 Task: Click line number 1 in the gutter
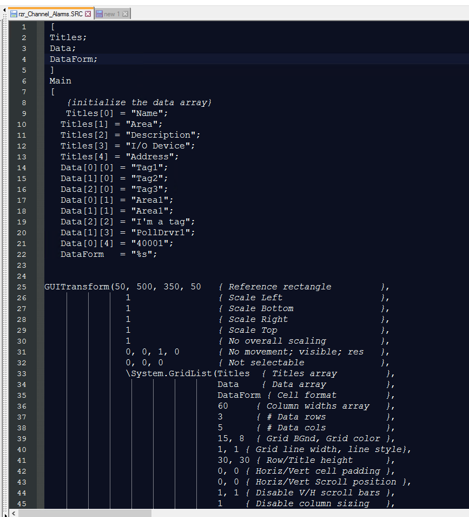click(x=23, y=27)
